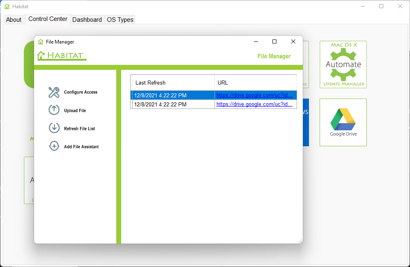Screen dimensions: 410x267
Task: Click the Habitat logo in File Manager header
Action: (62, 55)
